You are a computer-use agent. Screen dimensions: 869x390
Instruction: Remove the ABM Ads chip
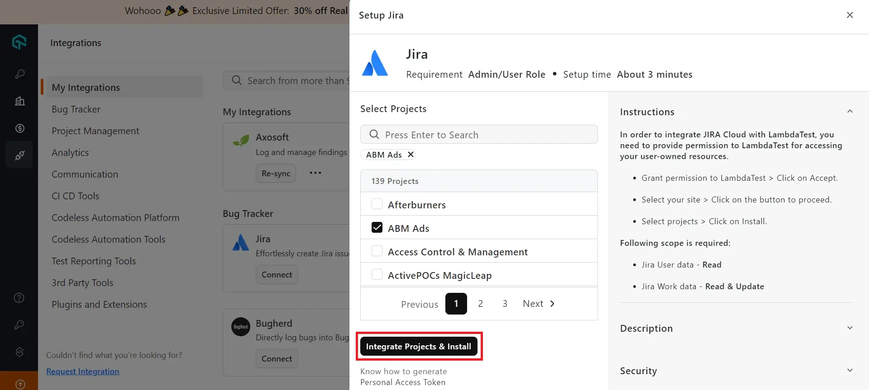pyautogui.click(x=411, y=155)
